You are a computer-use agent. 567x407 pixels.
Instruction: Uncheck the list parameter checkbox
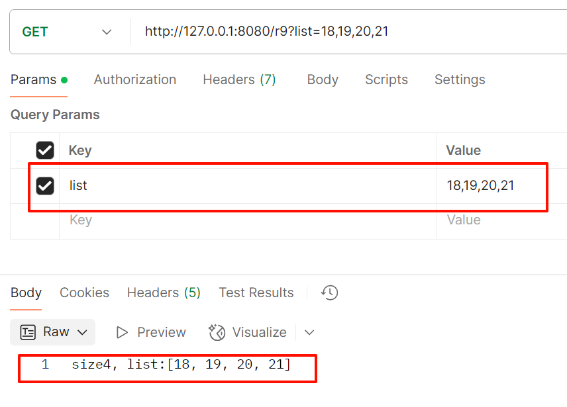click(45, 185)
